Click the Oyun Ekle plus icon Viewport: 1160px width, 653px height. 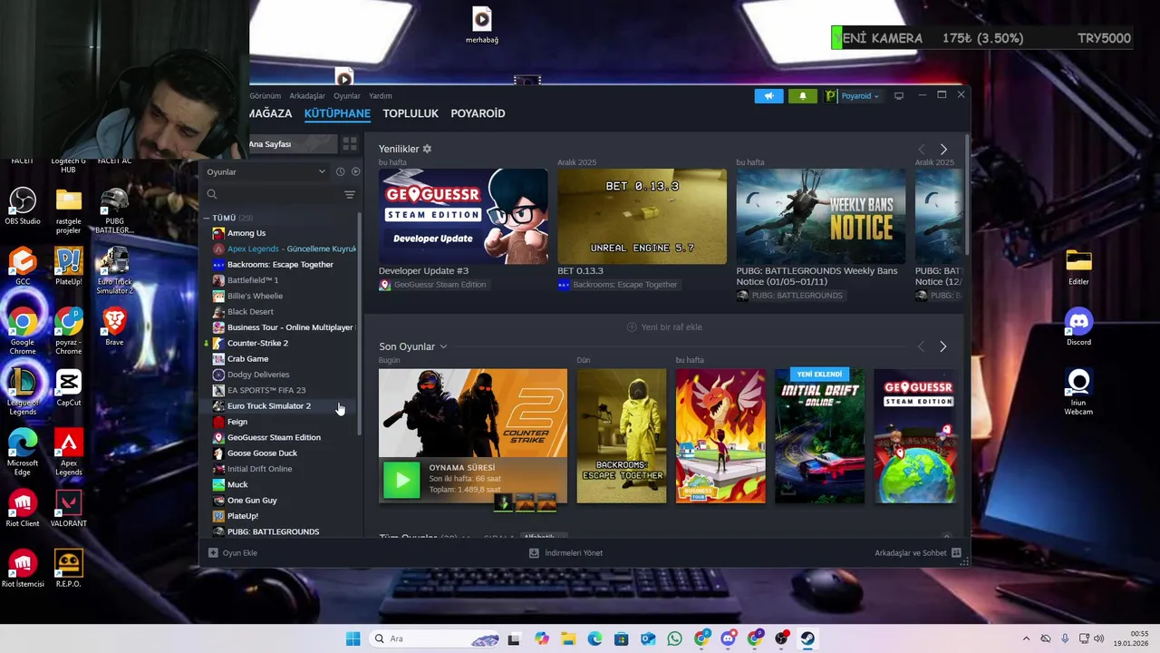[x=213, y=552]
